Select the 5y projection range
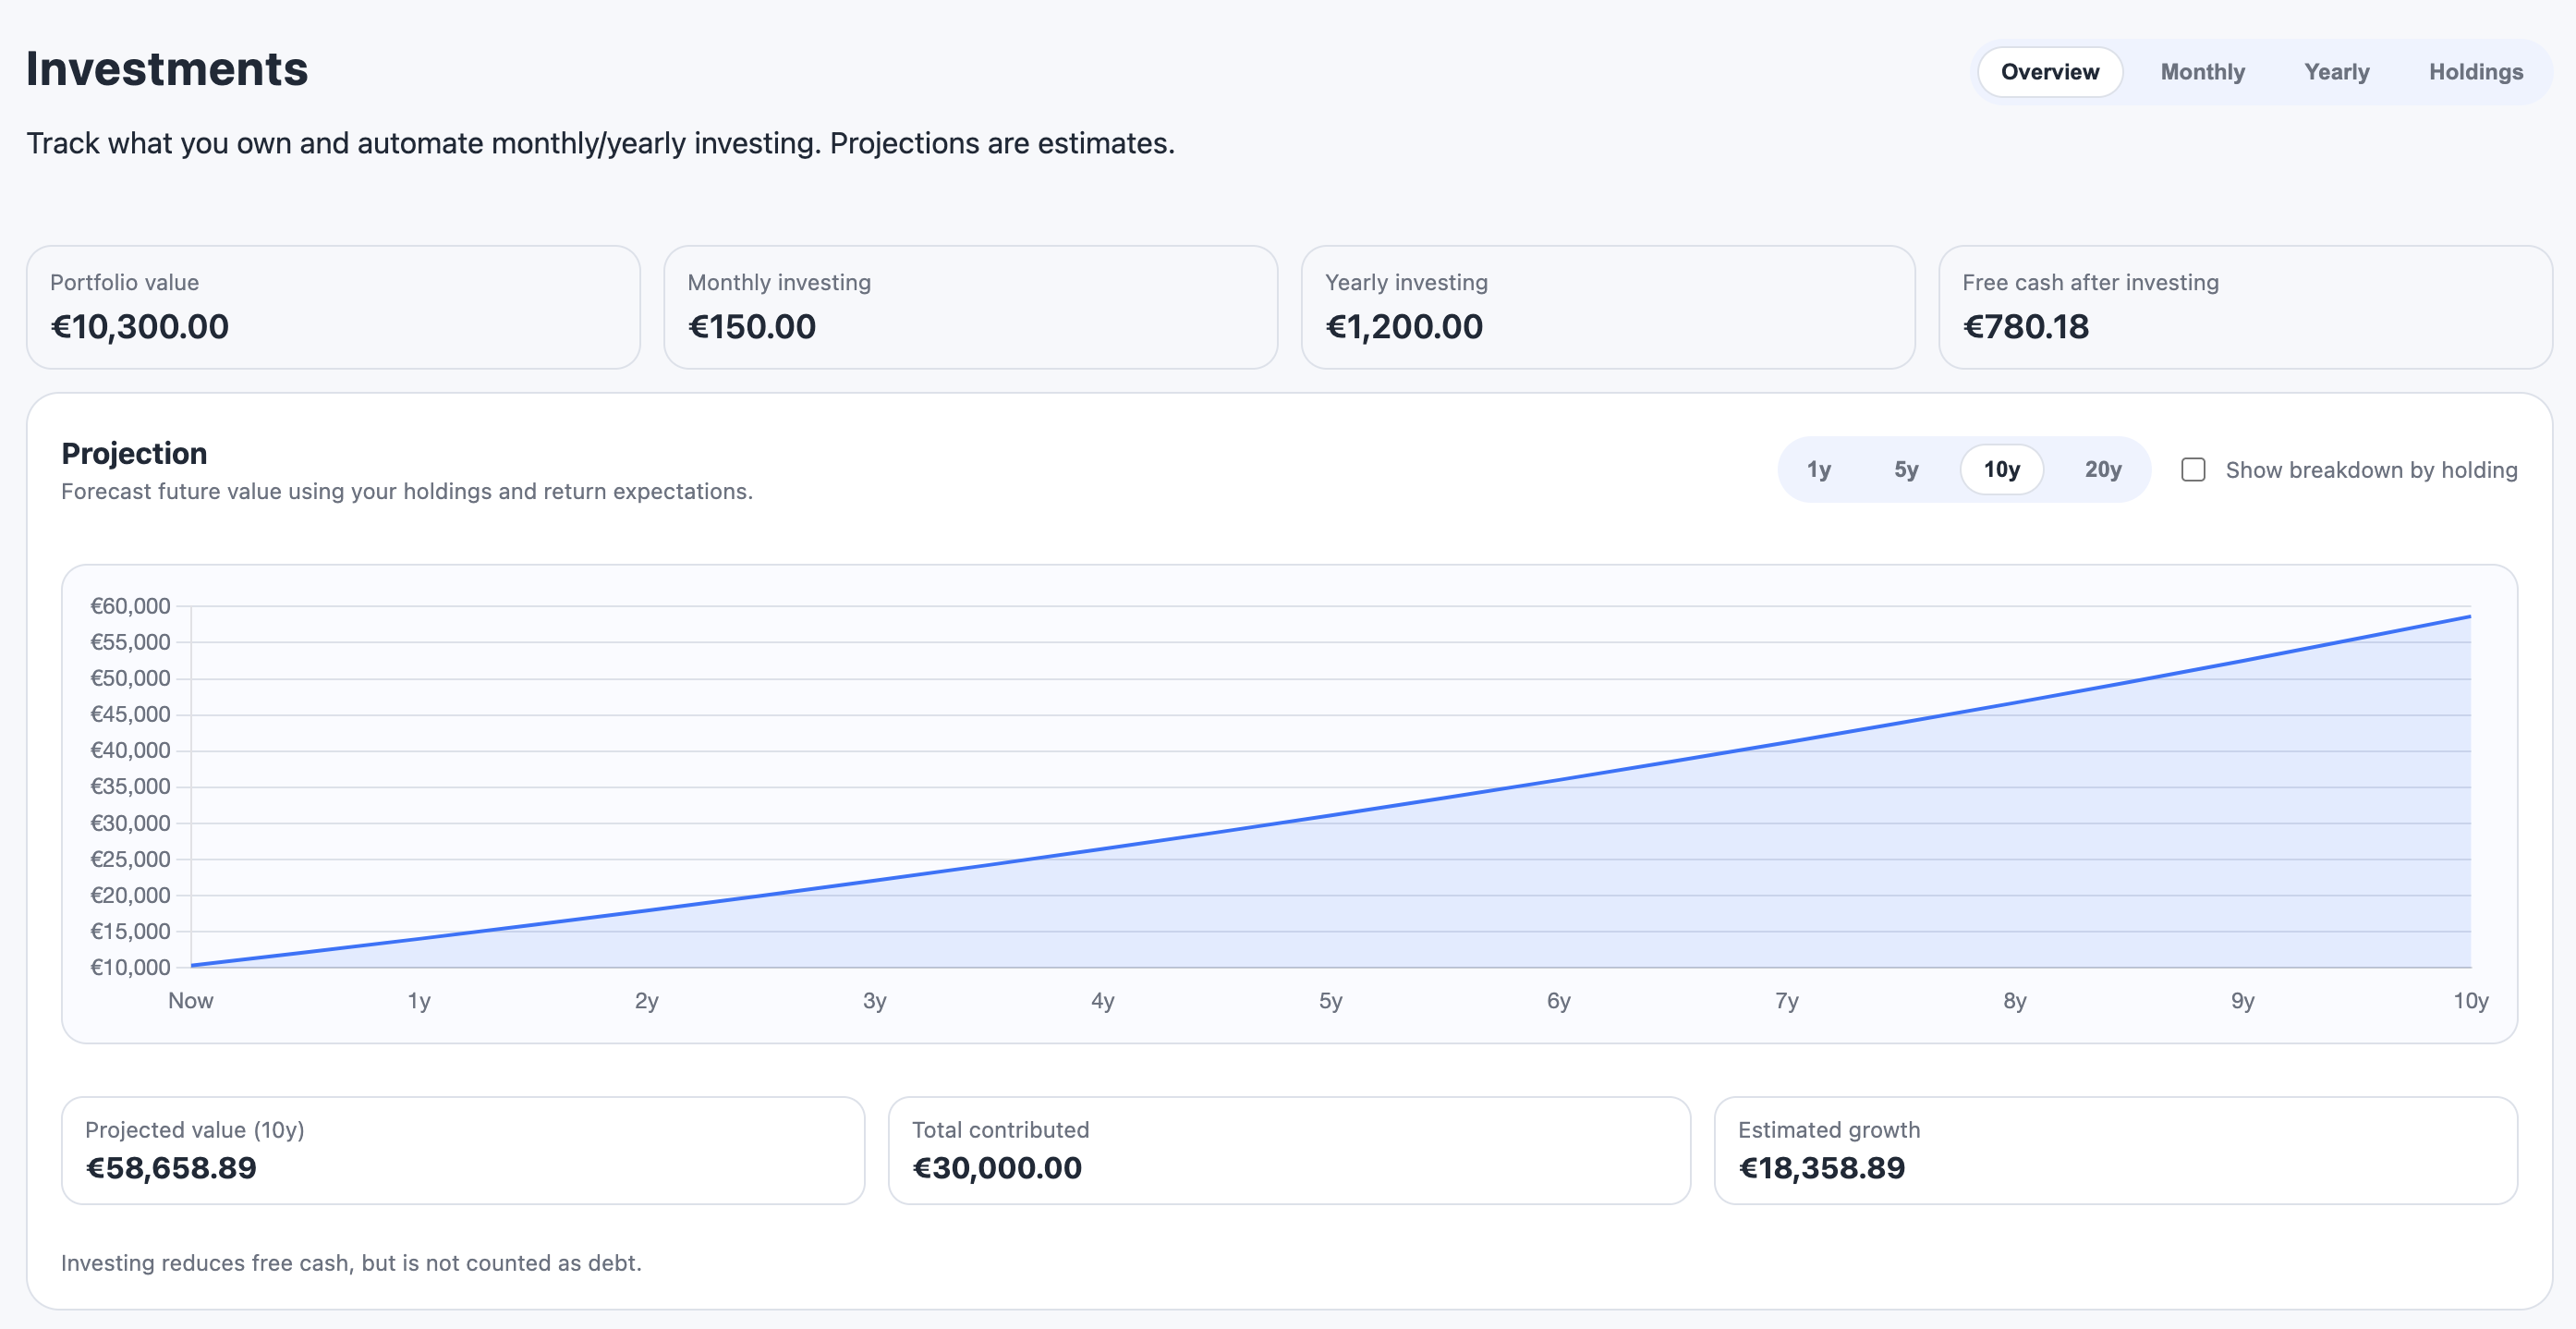 [x=1906, y=469]
